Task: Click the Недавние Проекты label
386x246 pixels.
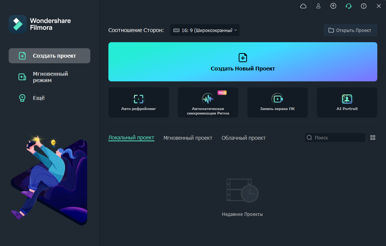Action: (x=242, y=214)
